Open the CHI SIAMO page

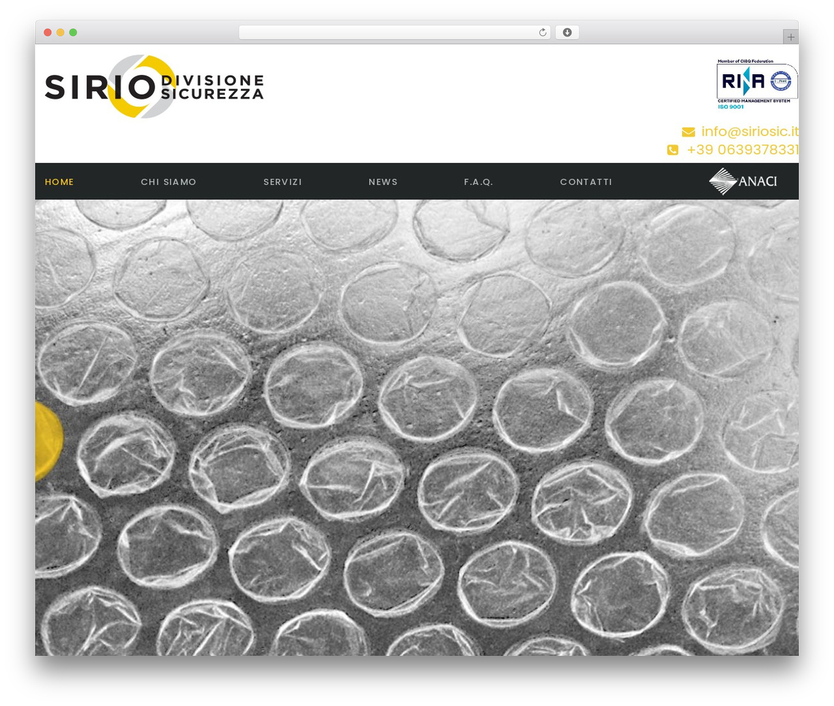tap(169, 182)
